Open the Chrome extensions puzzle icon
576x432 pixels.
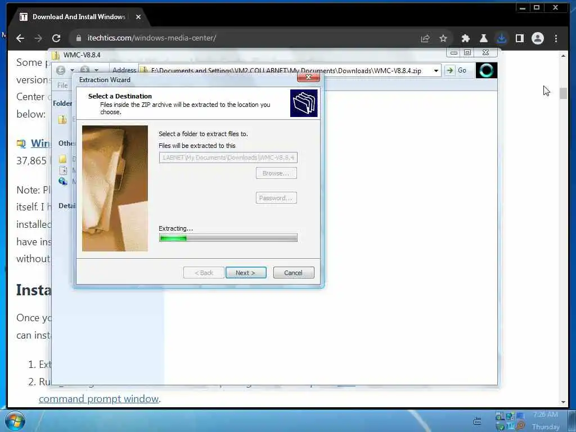[465, 38]
